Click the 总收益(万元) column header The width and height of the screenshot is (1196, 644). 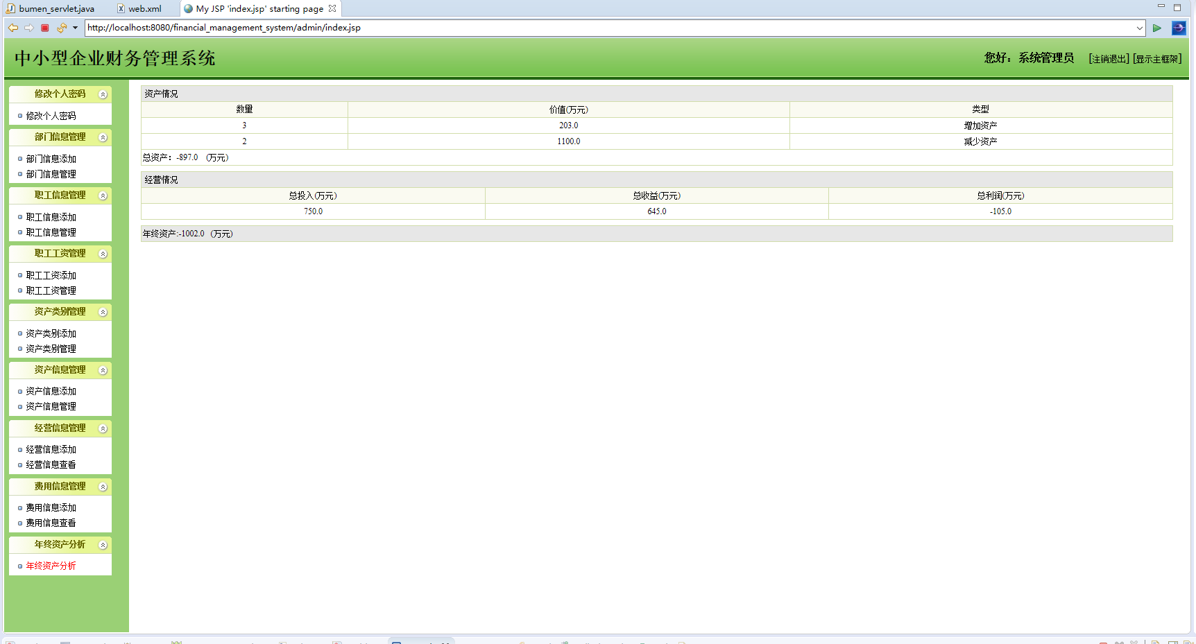click(x=657, y=195)
